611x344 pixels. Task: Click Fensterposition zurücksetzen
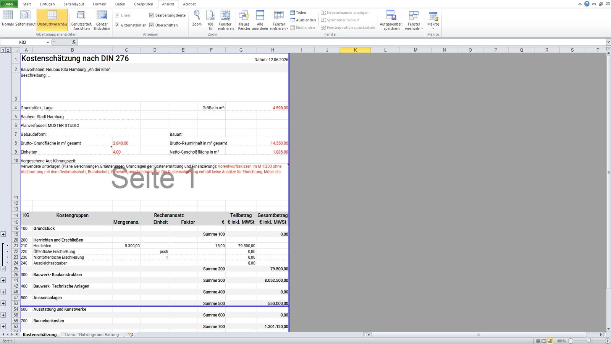coord(348,28)
